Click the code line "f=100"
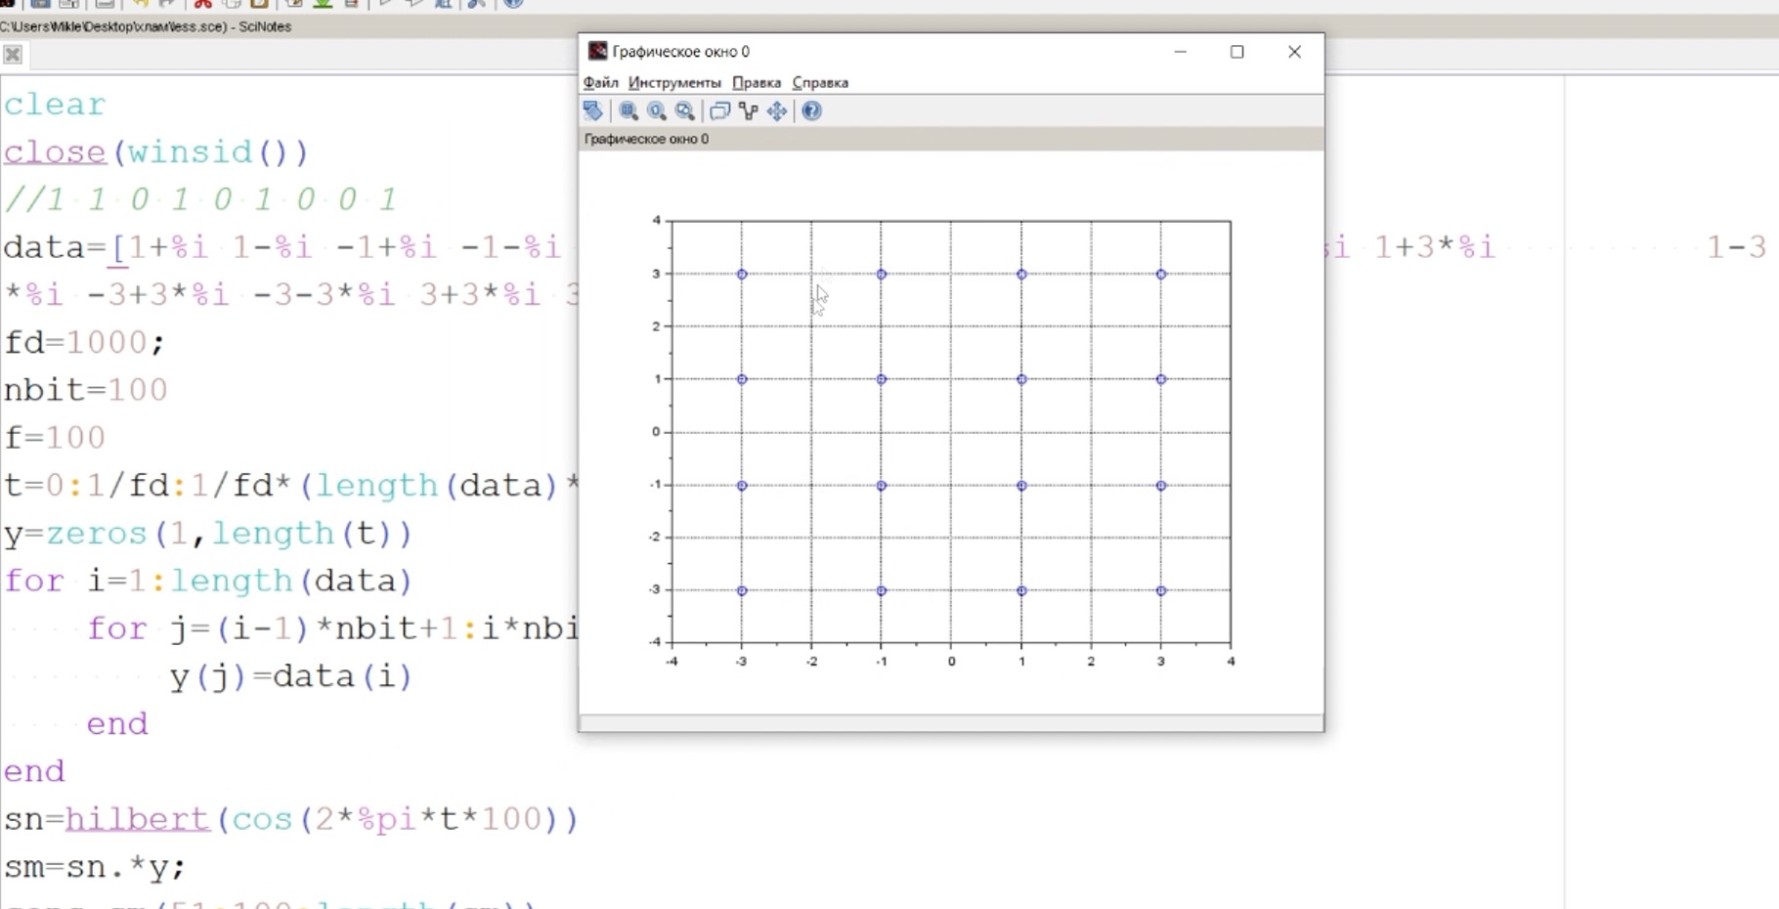Screen dimensions: 1779x909 (55, 438)
